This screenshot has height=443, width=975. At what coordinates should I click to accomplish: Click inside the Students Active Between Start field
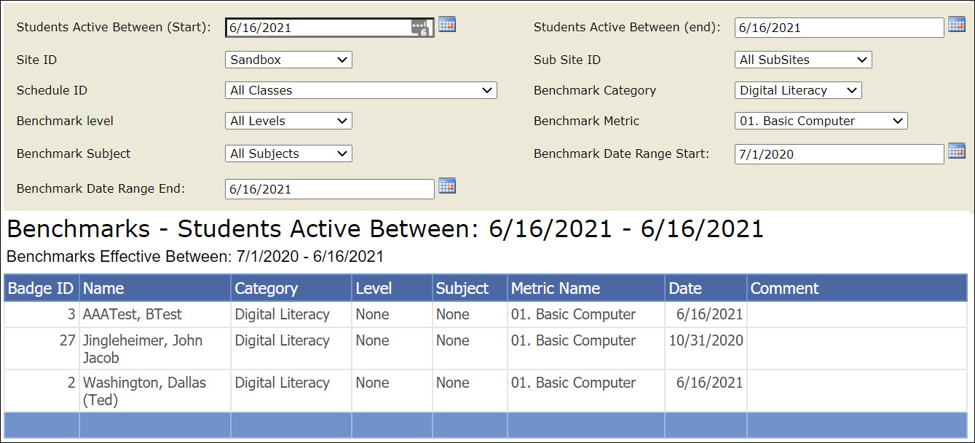point(313,27)
